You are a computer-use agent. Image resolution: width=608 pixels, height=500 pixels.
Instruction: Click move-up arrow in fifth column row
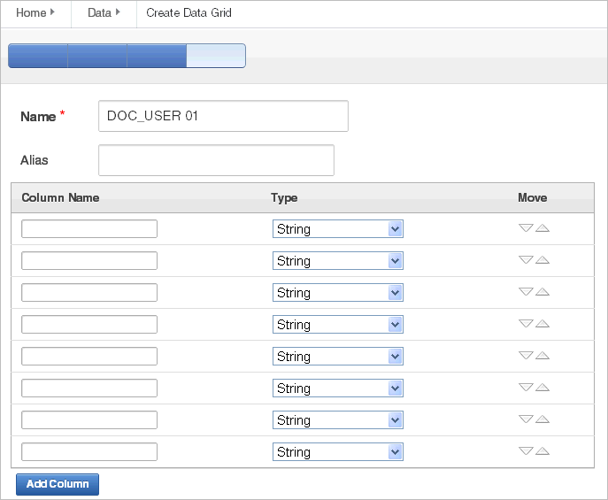tap(543, 355)
